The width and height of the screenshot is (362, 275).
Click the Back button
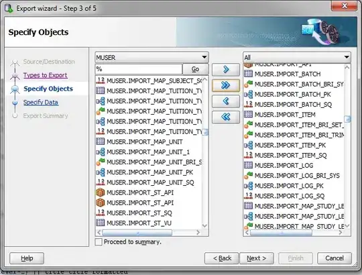(x=222, y=258)
